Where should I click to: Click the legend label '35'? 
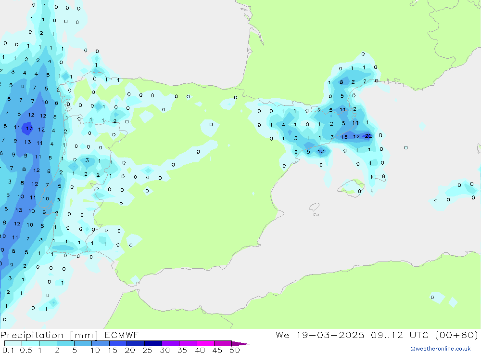[x=182, y=350]
